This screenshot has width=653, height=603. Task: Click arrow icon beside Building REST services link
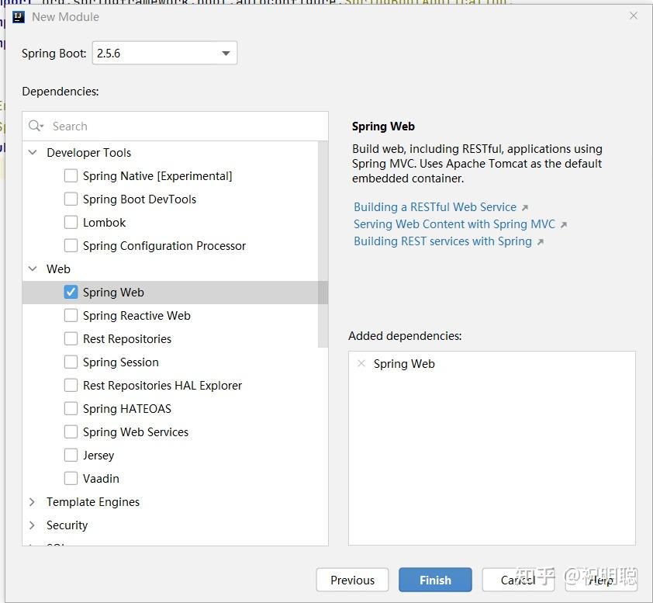541,242
